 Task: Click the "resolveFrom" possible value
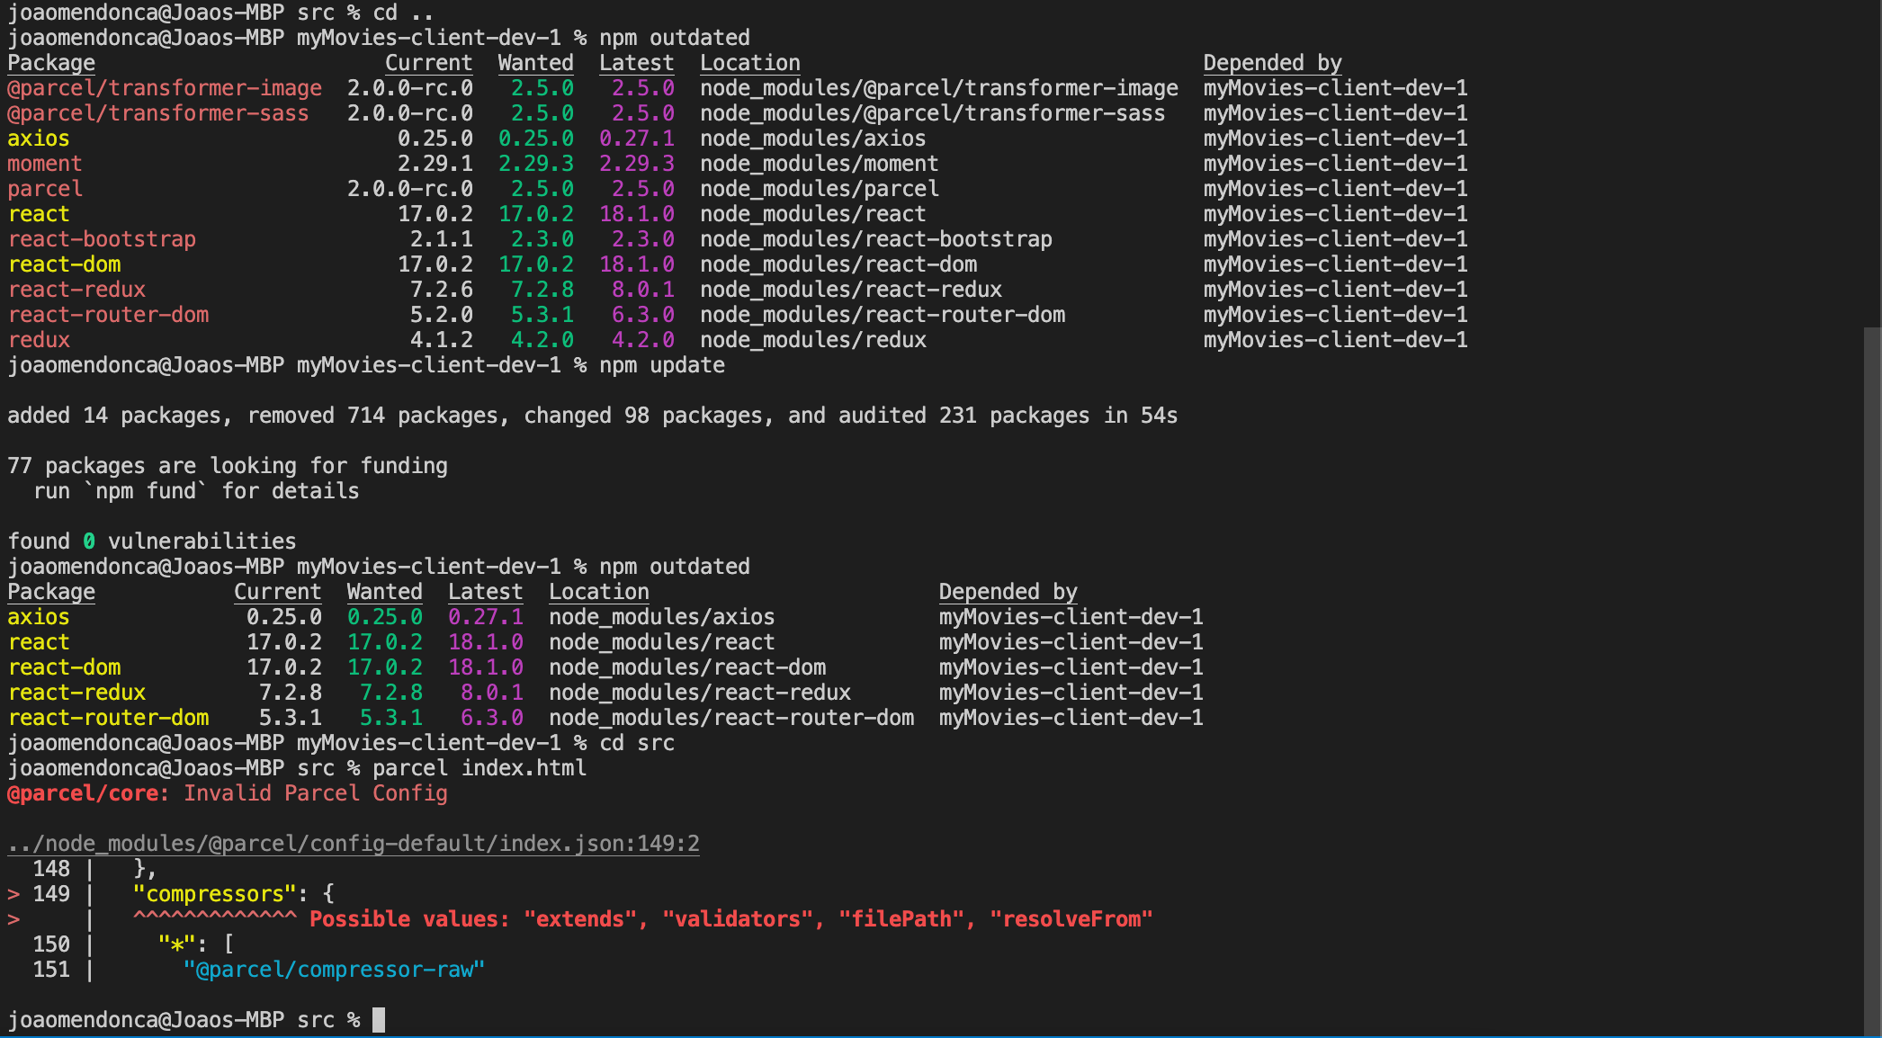coord(1071,919)
